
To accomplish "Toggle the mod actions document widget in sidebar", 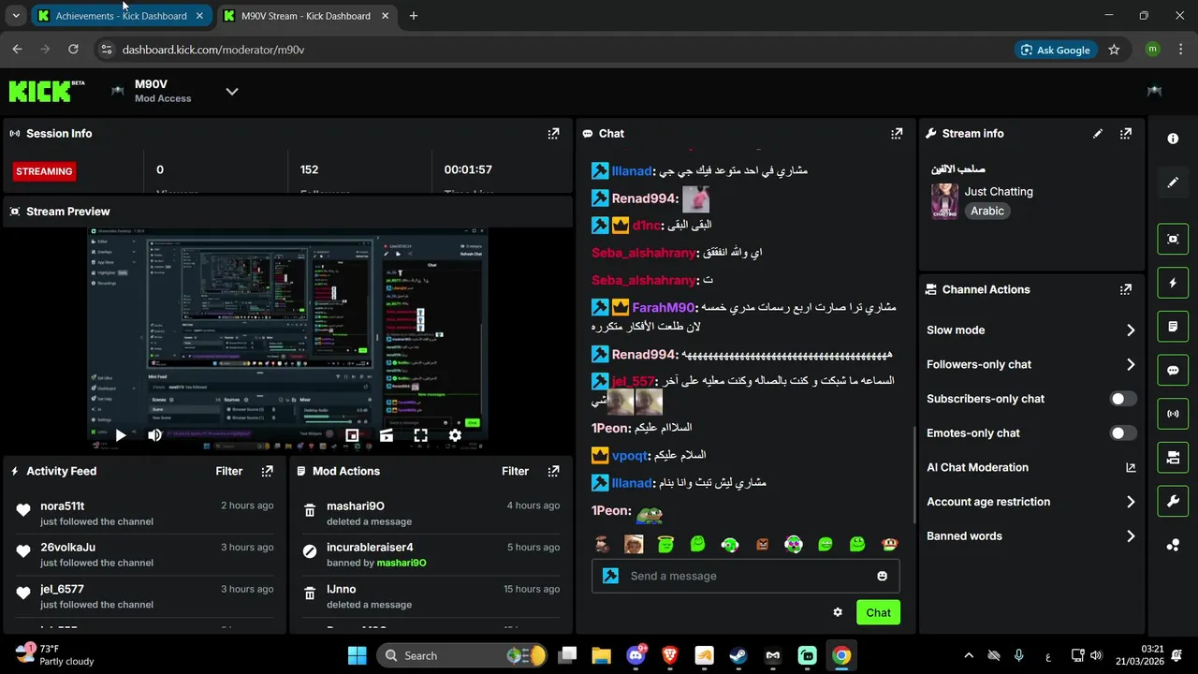I will point(1173,327).
